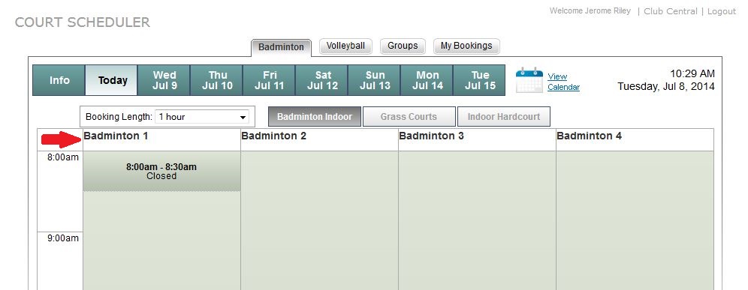
Task: Click the 9:00am time label
Action: (63, 238)
